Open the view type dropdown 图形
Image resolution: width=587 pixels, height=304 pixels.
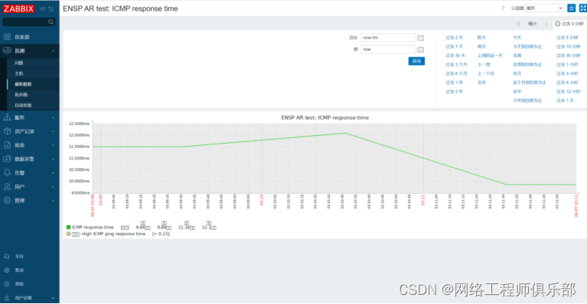coord(544,8)
